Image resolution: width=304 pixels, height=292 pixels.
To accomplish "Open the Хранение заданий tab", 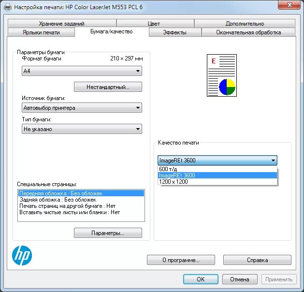I will tap(62, 24).
